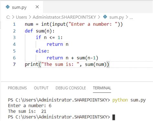Click line number 7 in the gutter
This screenshot has width=153, height=121.
[x=14, y=65]
